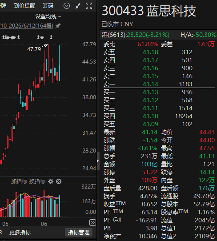The image size is (217, 241).
Task: Click 跌停 limit-down price 34.14
Action: point(207,172)
